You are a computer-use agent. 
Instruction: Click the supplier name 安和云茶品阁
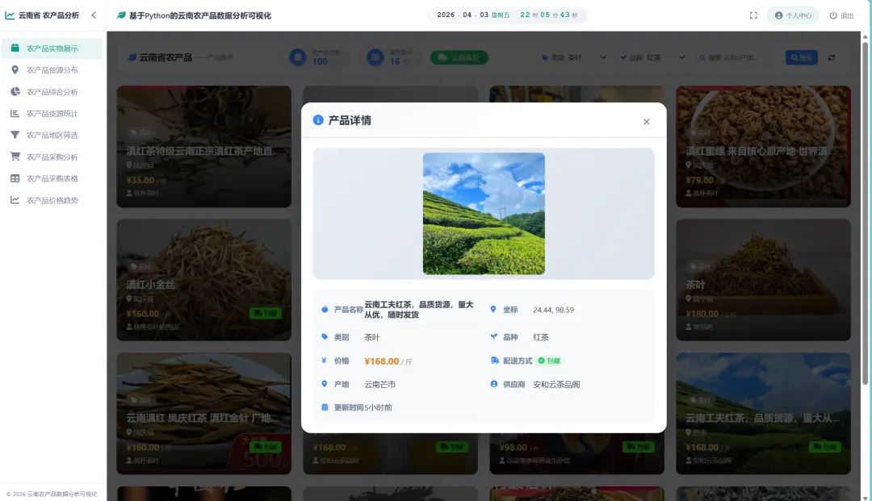[x=556, y=384]
